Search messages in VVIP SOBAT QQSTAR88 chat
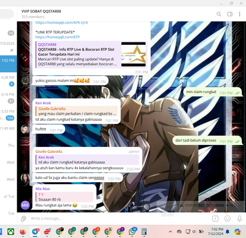Screen dimensions: 246x238 (x=219, y=14)
